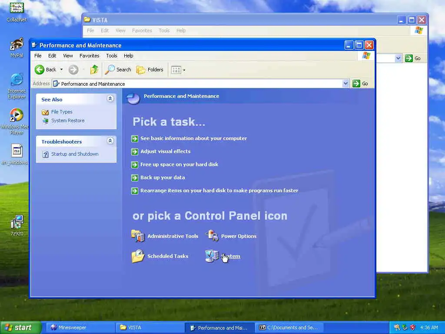The height and width of the screenshot is (334, 445).
Task: Open the Help menu in Performance window
Action: (128, 56)
